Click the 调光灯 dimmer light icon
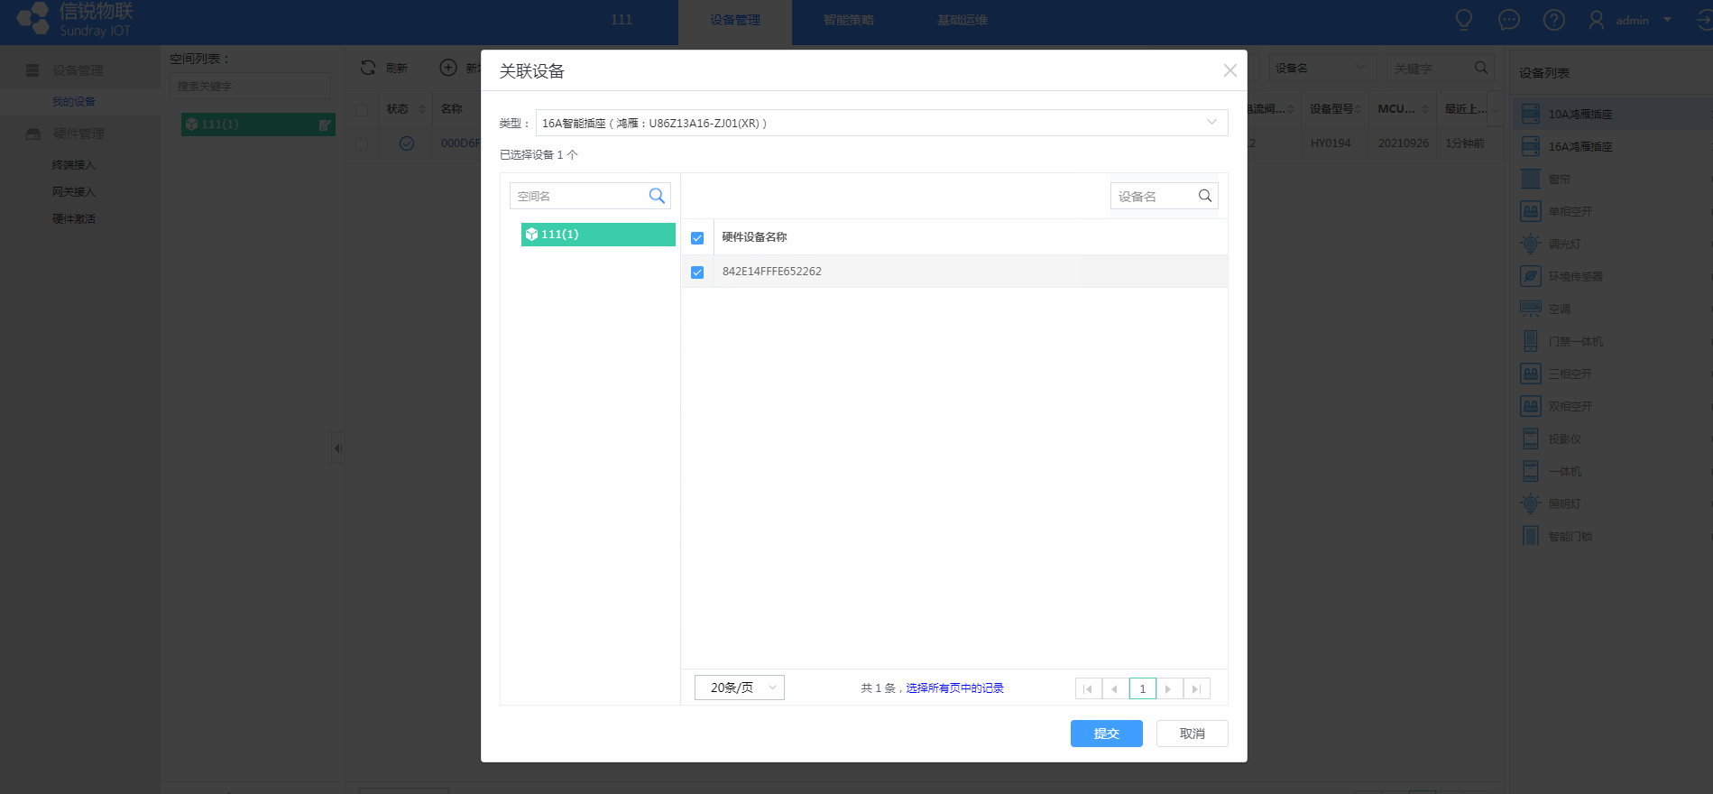 coord(1531,244)
